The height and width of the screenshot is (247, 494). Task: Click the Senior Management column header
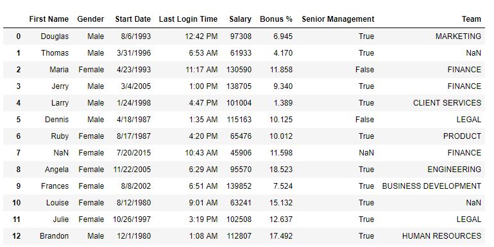(337, 19)
